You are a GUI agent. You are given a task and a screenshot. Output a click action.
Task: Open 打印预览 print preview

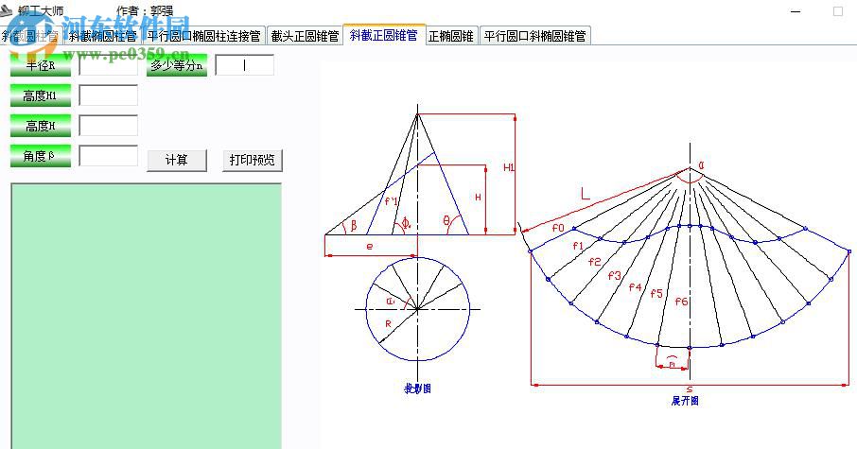(252, 160)
